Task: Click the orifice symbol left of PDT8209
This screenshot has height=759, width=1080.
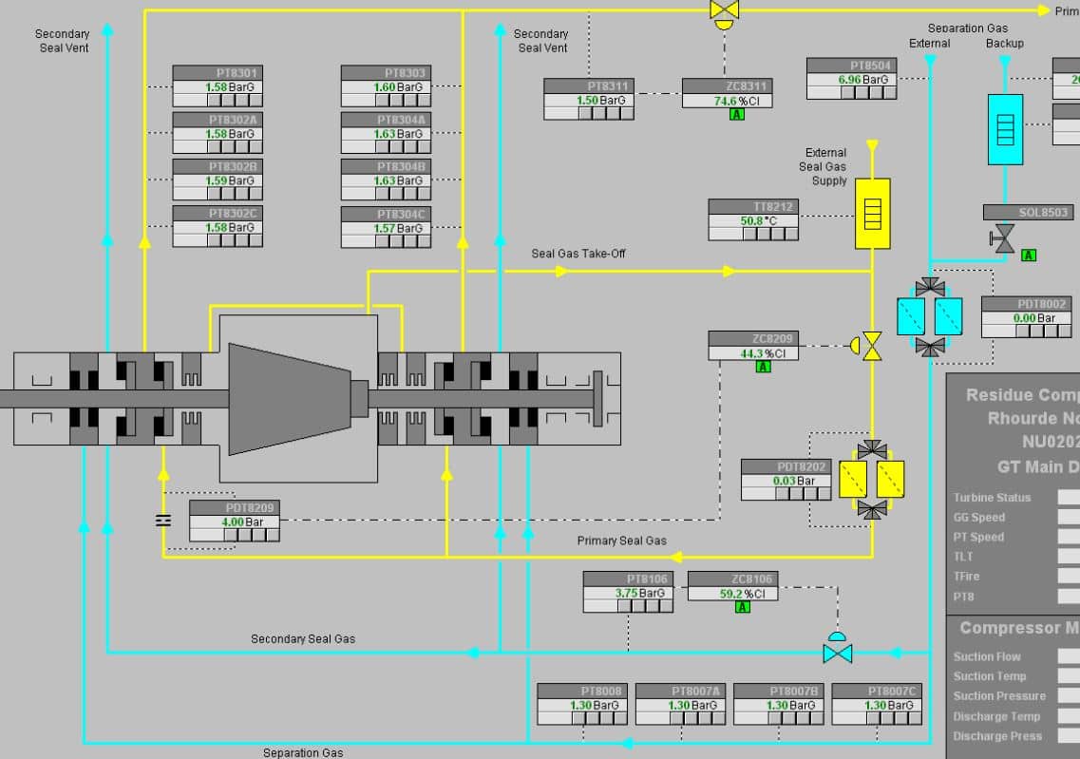Action: [x=163, y=520]
